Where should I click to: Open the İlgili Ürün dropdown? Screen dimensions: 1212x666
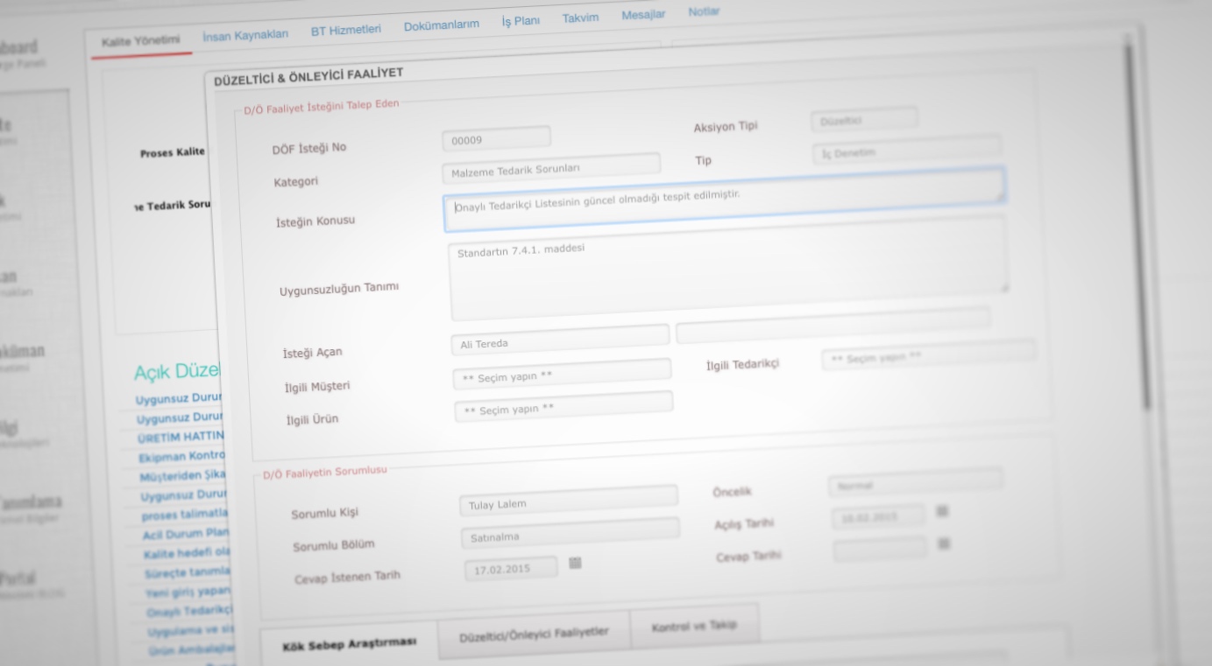tap(563, 407)
